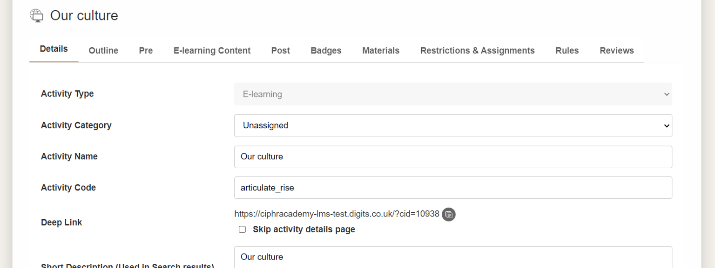Focus the Activity Name input field
Screen dimensions: 715x268
(x=453, y=157)
